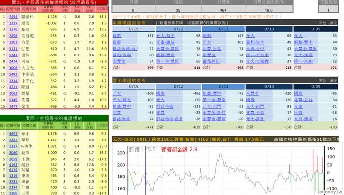This screenshot has width=344, height=195.
Task: Open stock code link 3211
Action: pyautogui.click(x=13, y=87)
